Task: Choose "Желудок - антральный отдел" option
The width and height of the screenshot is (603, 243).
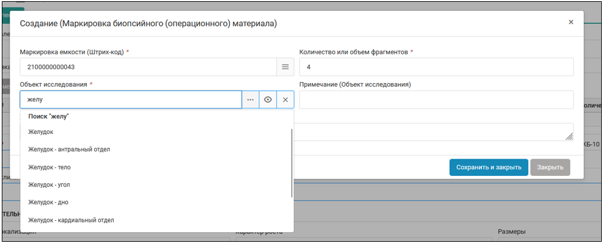Action: 69,149
